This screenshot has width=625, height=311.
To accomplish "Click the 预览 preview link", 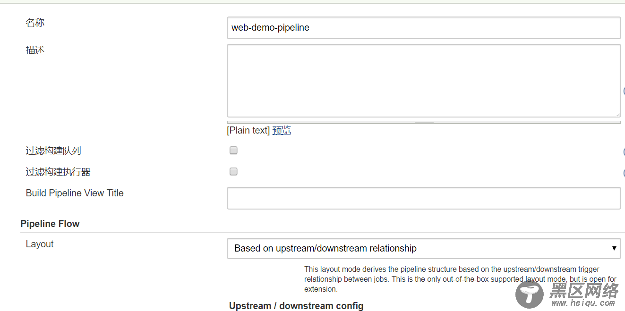I will coord(282,131).
